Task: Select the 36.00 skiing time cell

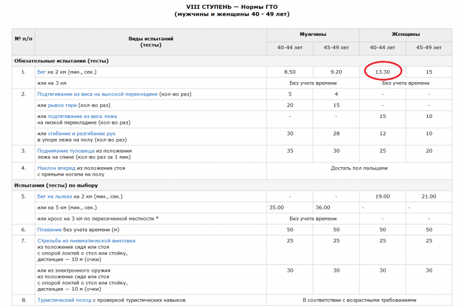Action: point(322,207)
